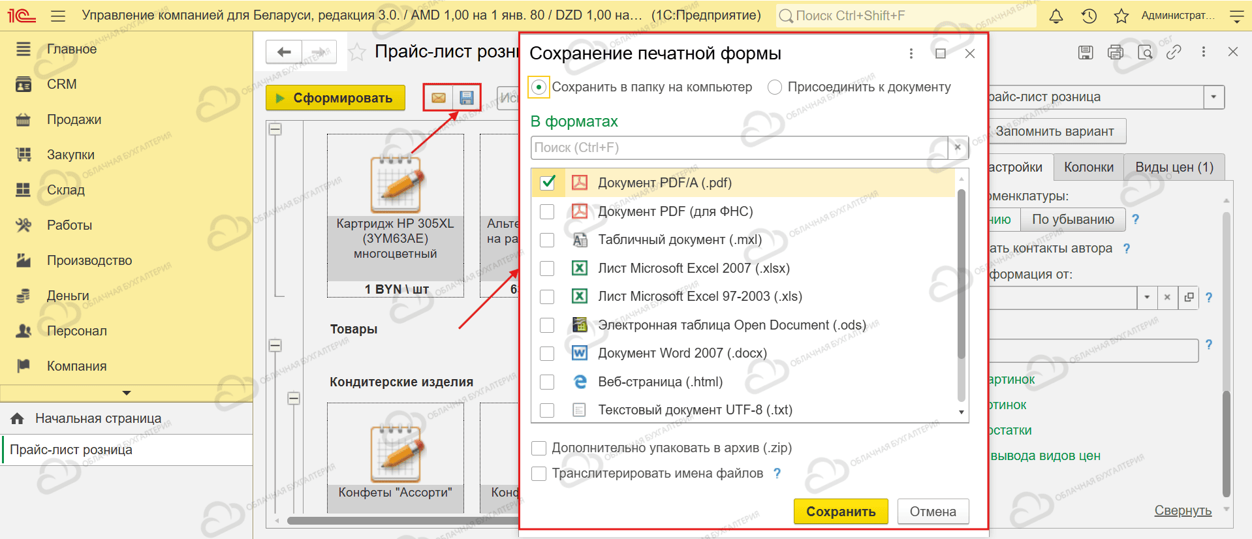Check Веб-страница (.html) format
Image resolution: width=1252 pixels, height=539 pixels.
click(x=548, y=382)
